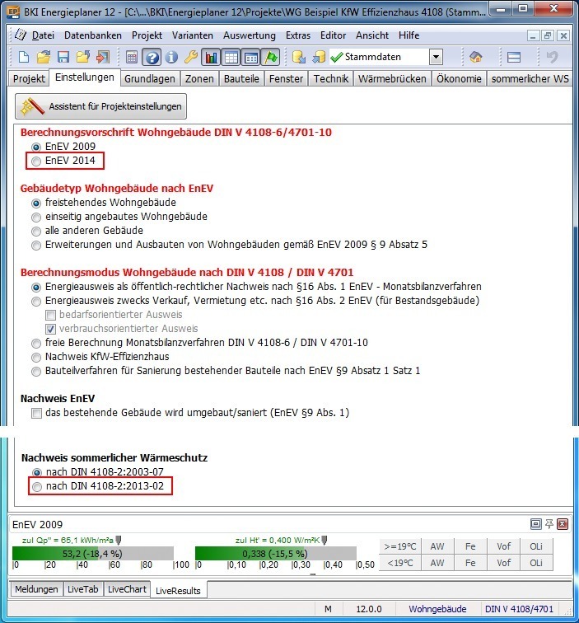The image size is (579, 623).
Task: Choose einseitig angebautes Wohngebäude option
Action: (36, 218)
